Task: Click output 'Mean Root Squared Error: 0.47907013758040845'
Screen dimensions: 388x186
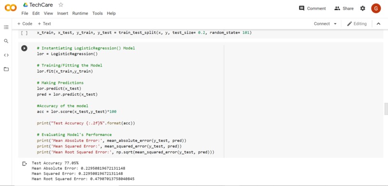Action: tap(83, 179)
